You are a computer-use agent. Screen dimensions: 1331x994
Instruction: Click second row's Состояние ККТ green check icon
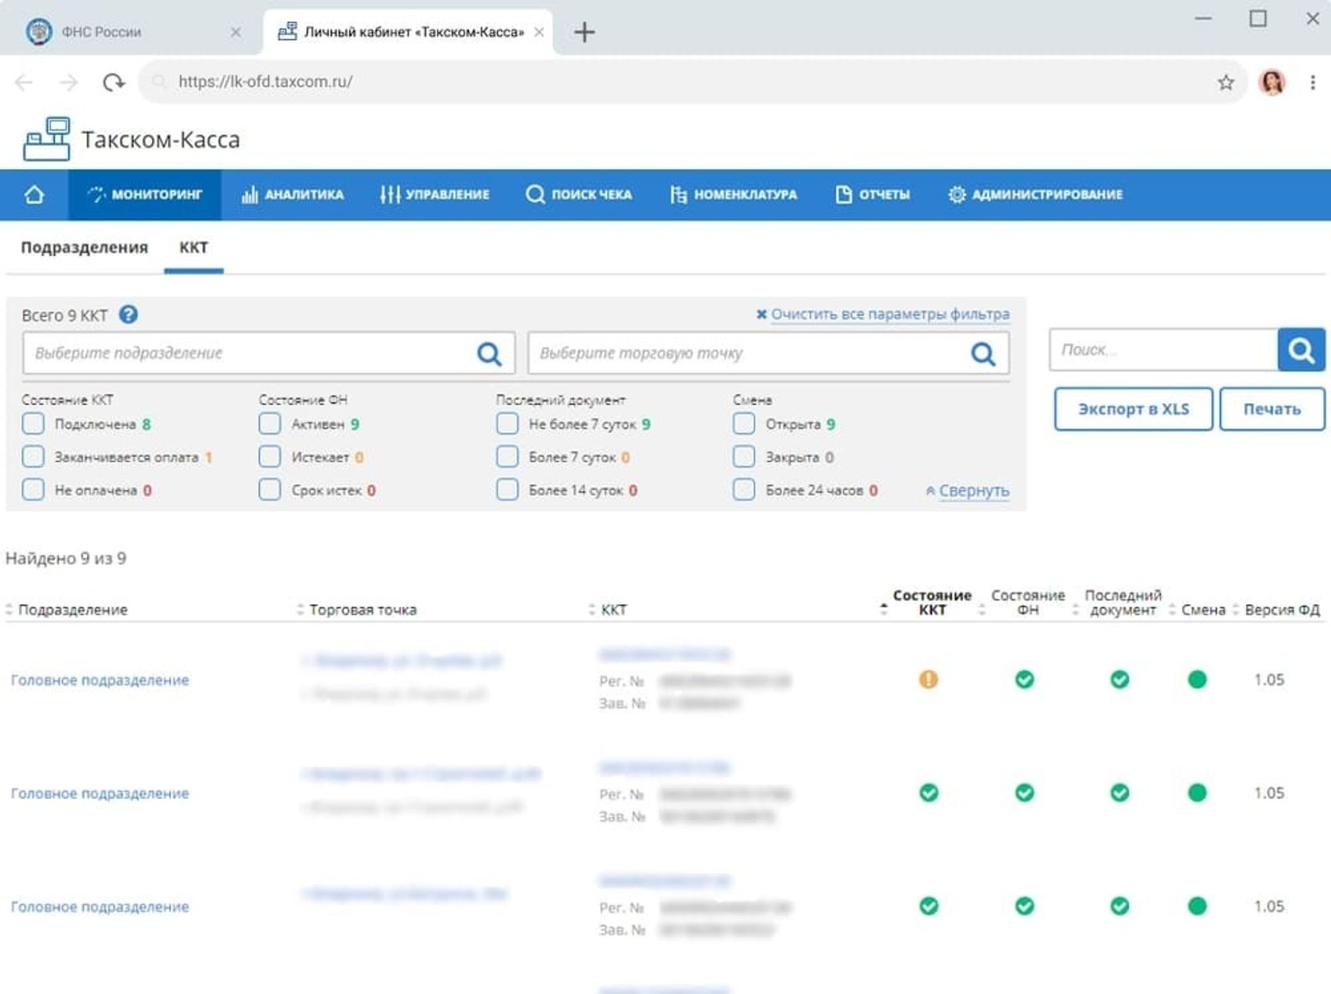(929, 793)
